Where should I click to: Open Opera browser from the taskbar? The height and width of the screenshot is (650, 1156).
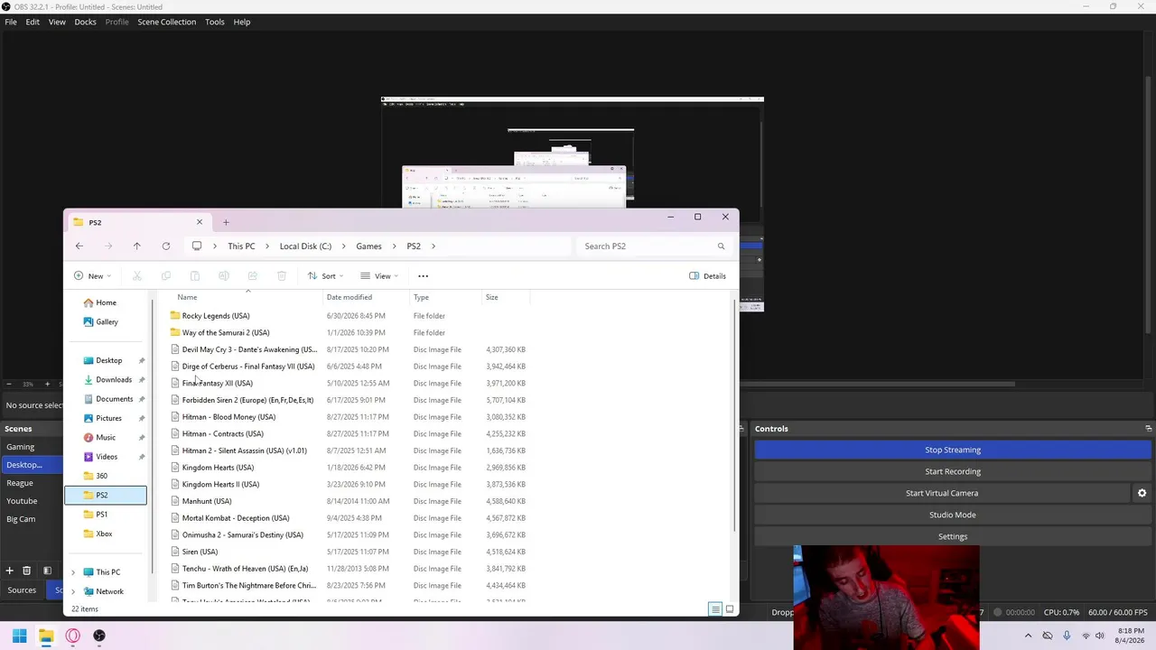coord(73,636)
